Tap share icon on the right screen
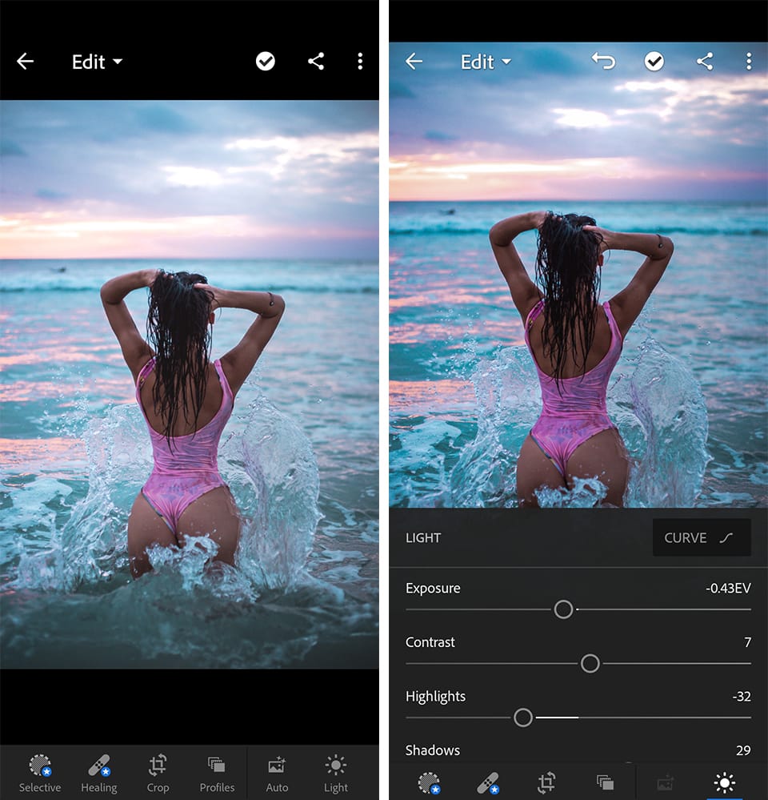This screenshot has height=800, width=768. 704,62
